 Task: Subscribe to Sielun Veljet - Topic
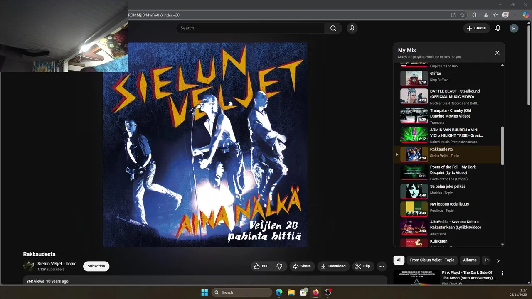pos(96,266)
